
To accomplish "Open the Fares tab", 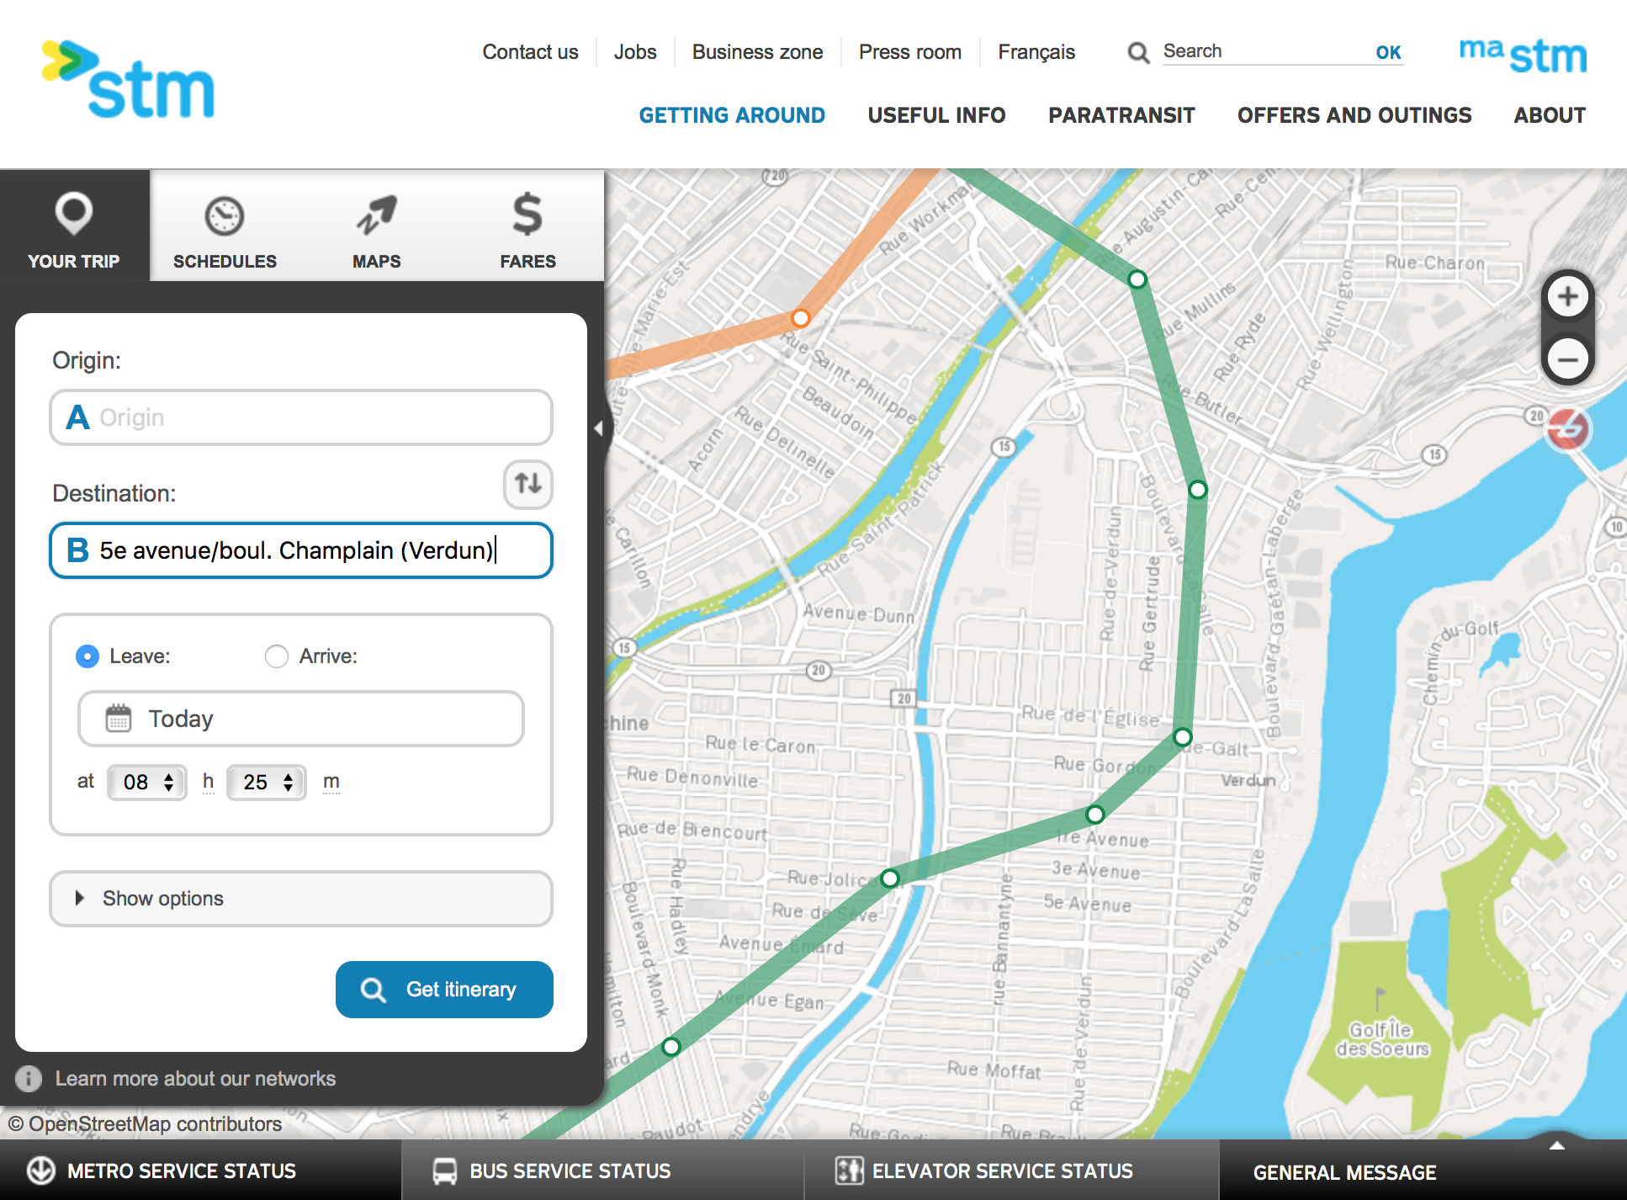I will [x=527, y=227].
